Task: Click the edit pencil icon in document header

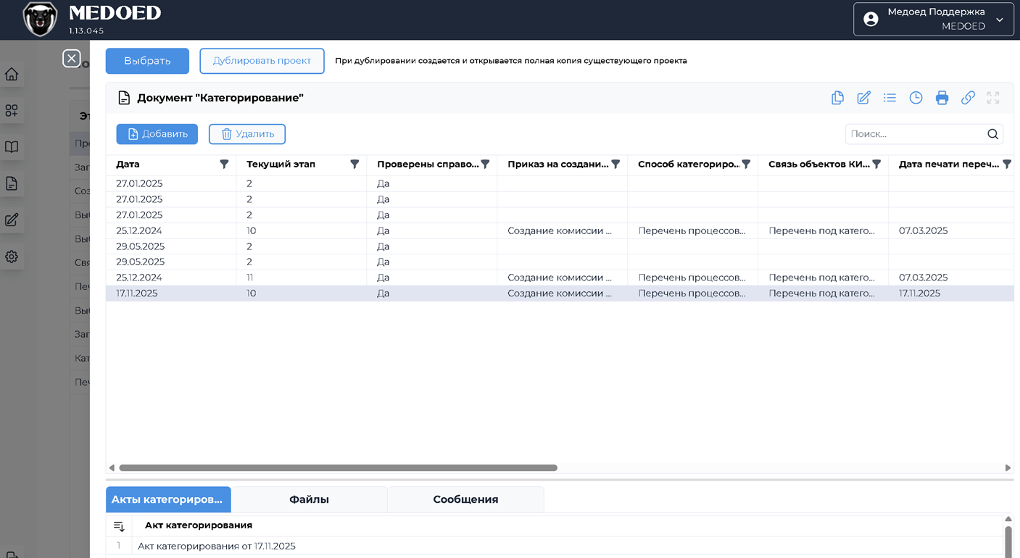Action: [863, 98]
